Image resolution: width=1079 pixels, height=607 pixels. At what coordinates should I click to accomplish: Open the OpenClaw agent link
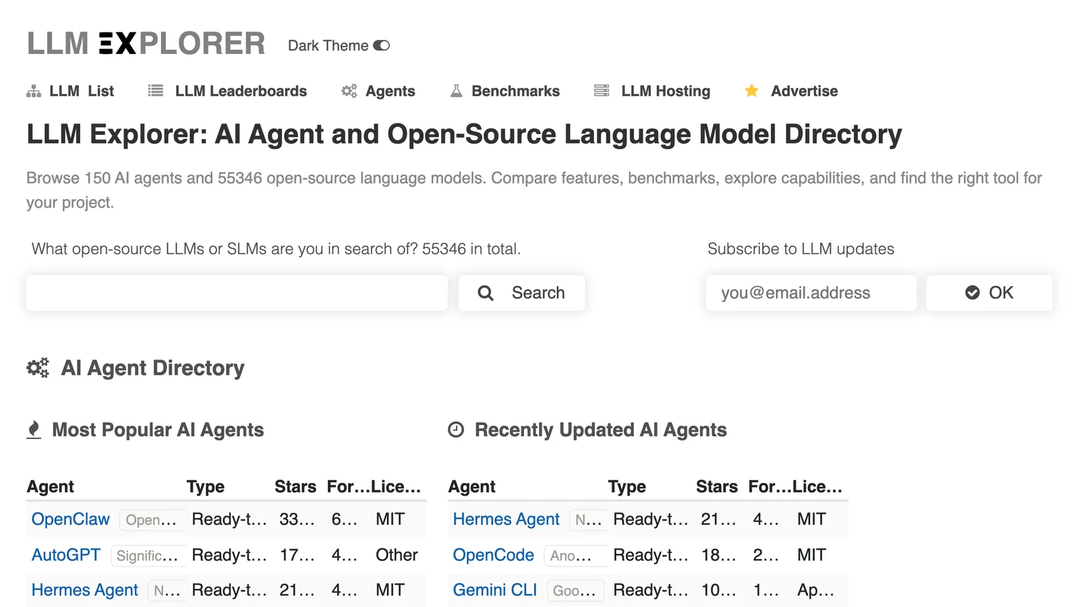pos(71,519)
